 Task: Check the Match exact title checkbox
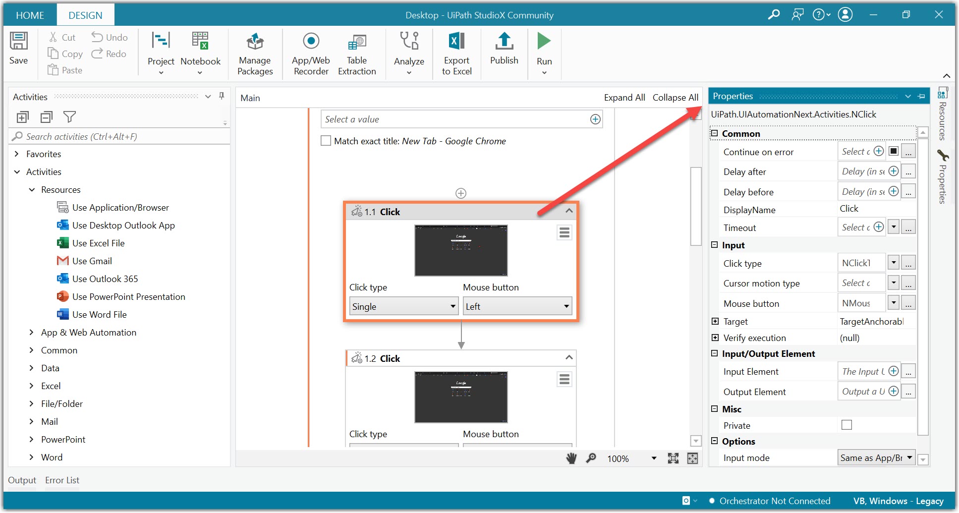(326, 141)
